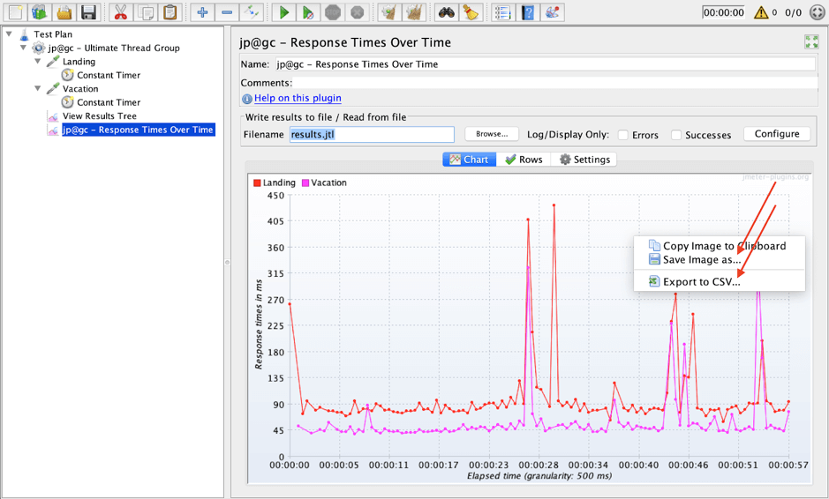Image resolution: width=829 pixels, height=499 pixels.
Task: Click the Name input field
Action: coord(546,64)
